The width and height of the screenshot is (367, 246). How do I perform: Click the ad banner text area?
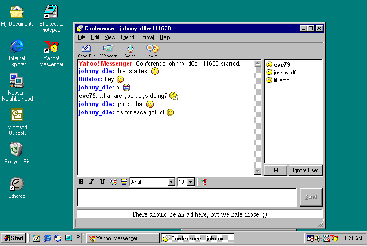(x=200, y=214)
